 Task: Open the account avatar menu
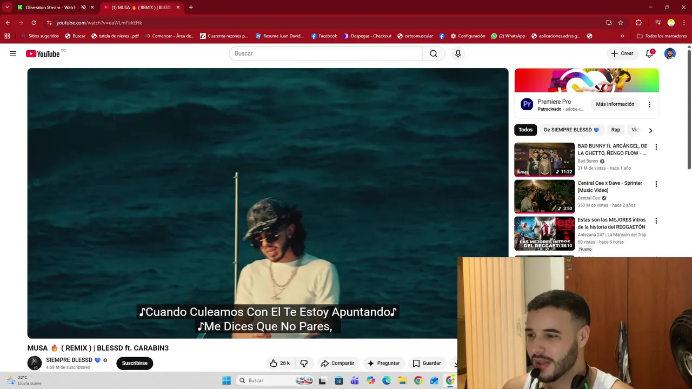pyautogui.click(x=670, y=53)
